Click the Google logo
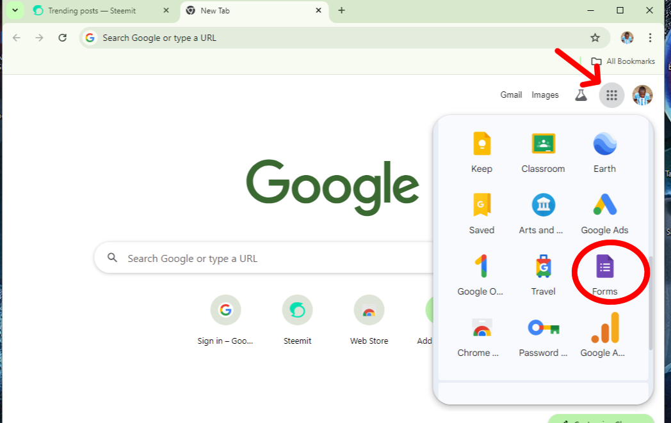 pyautogui.click(x=332, y=187)
